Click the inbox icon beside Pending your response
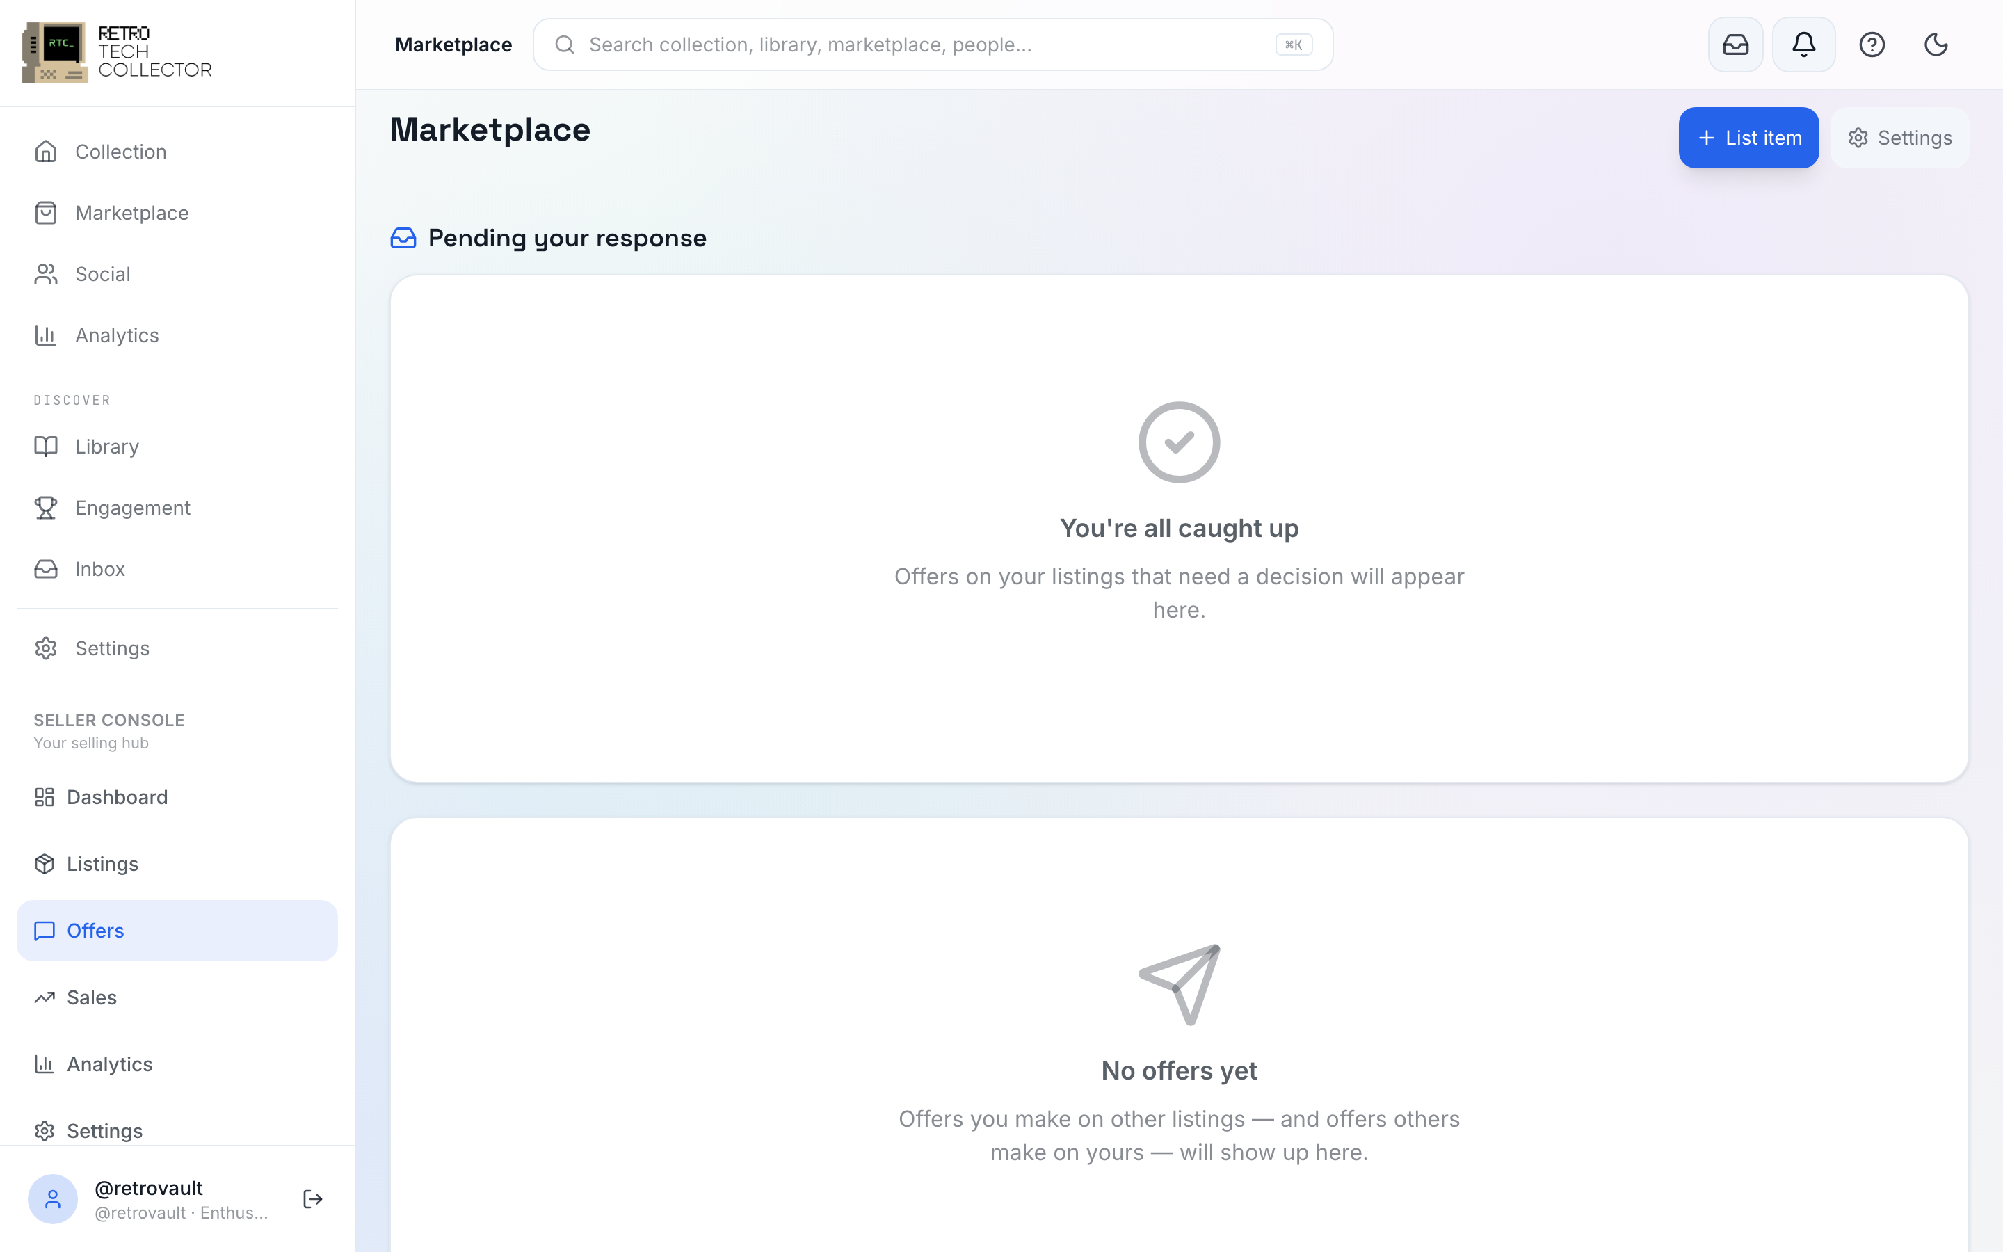The width and height of the screenshot is (2003, 1252). pyautogui.click(x=403, y=239)
